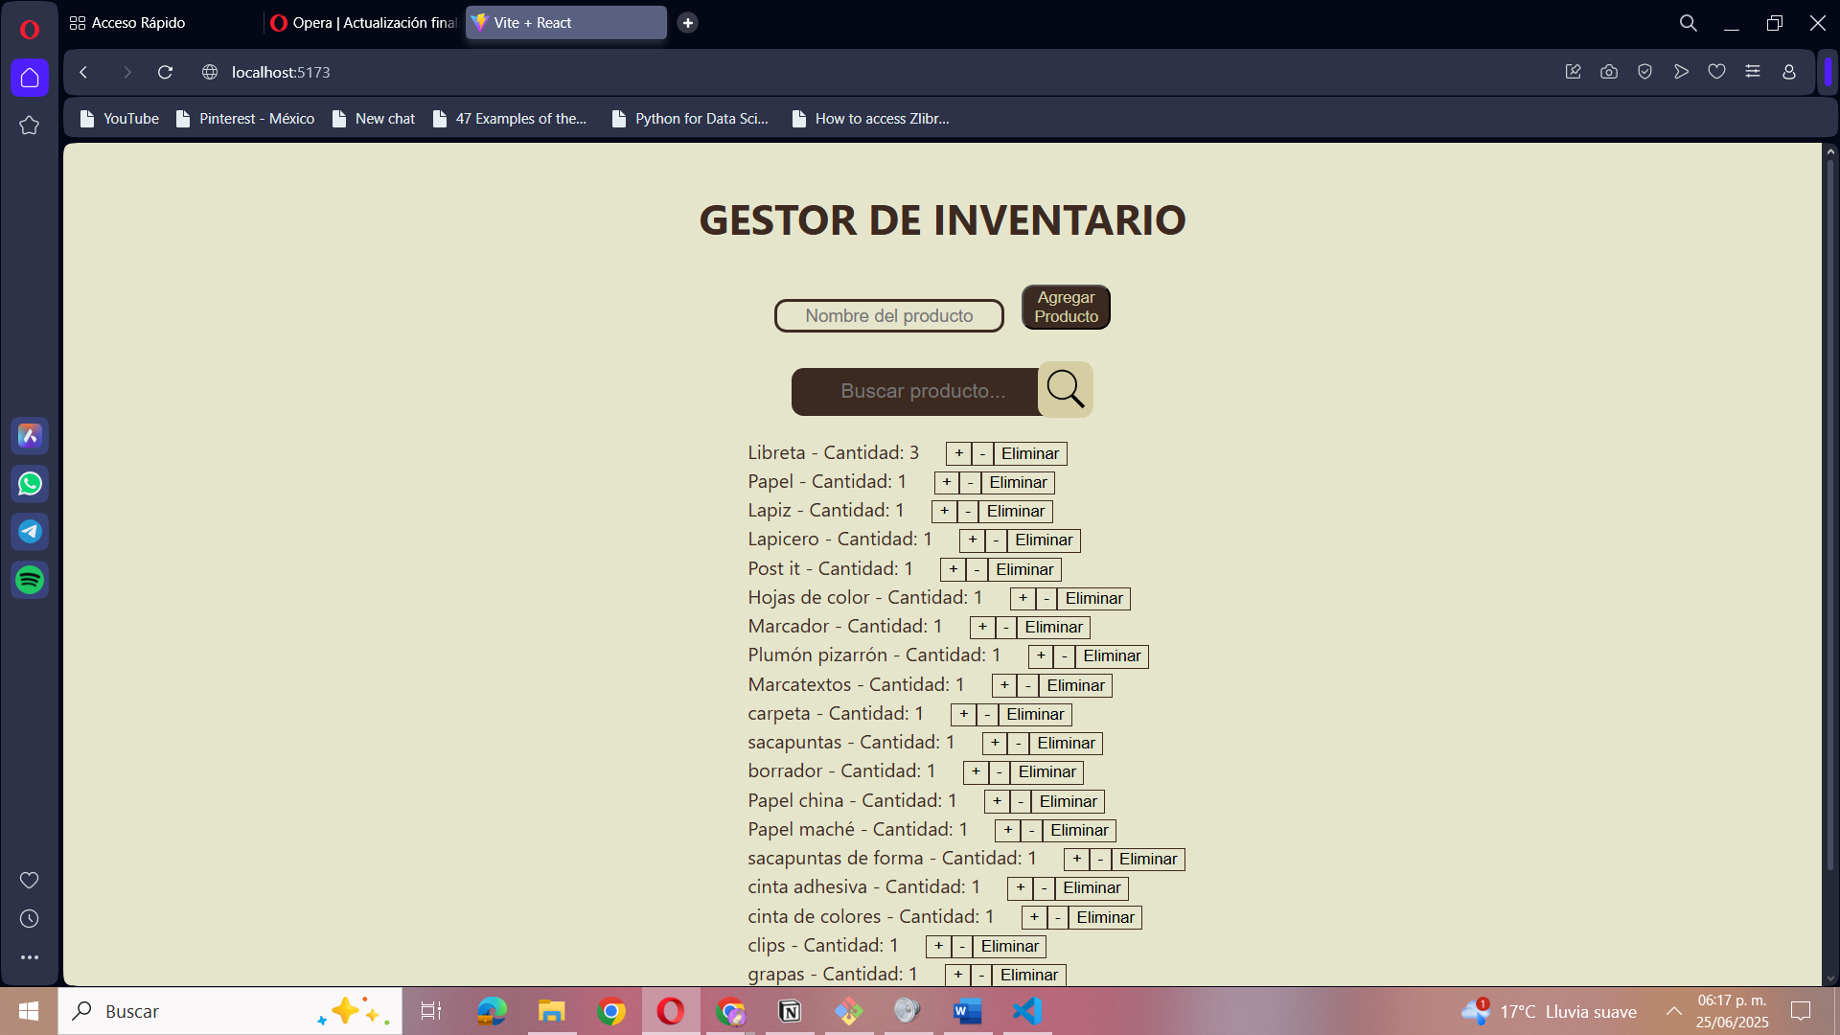Open Aria AI sidebar icon
Image resolution: width=1840 pixels, height=1035 pixels.
click(x=30, y=436)
